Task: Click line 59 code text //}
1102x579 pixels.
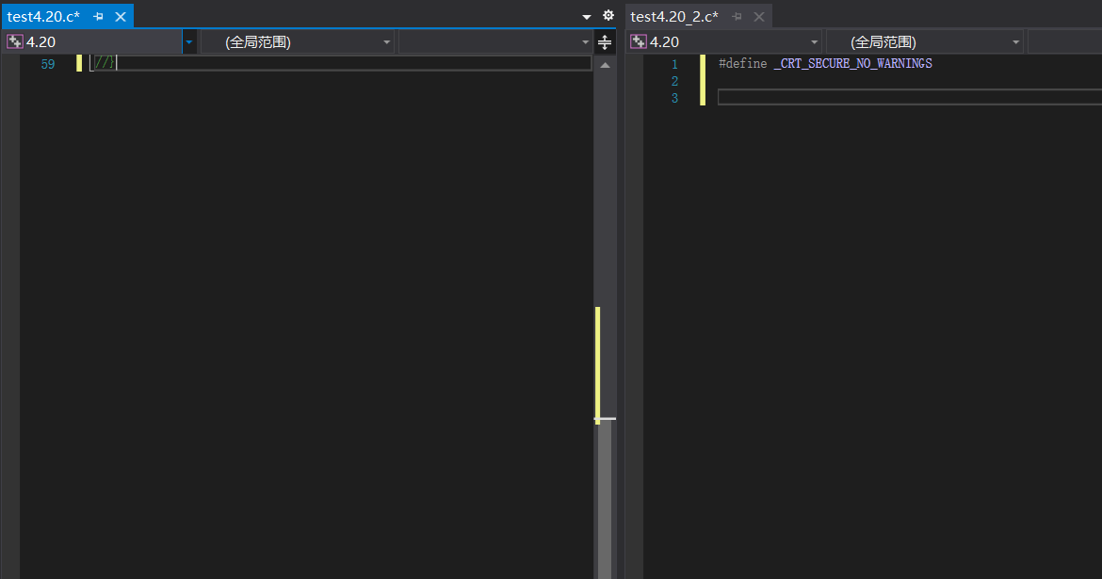Action: (x=105, y=63)
